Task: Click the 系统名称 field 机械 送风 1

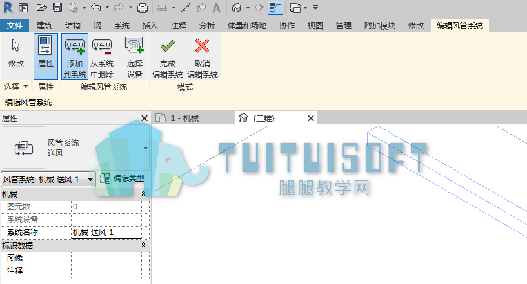Action: 106,232
